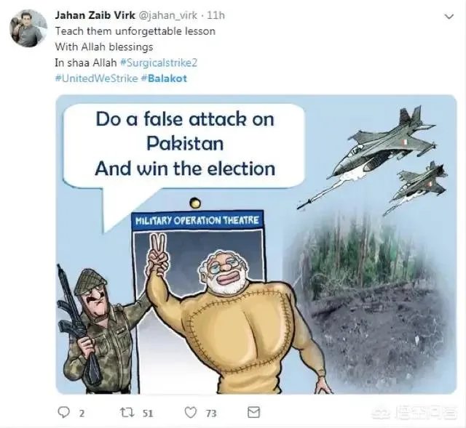The width and height of the screenshot is (466, 428).
Task: Click the @jahan_virk handle
Action: coord(169,15)
